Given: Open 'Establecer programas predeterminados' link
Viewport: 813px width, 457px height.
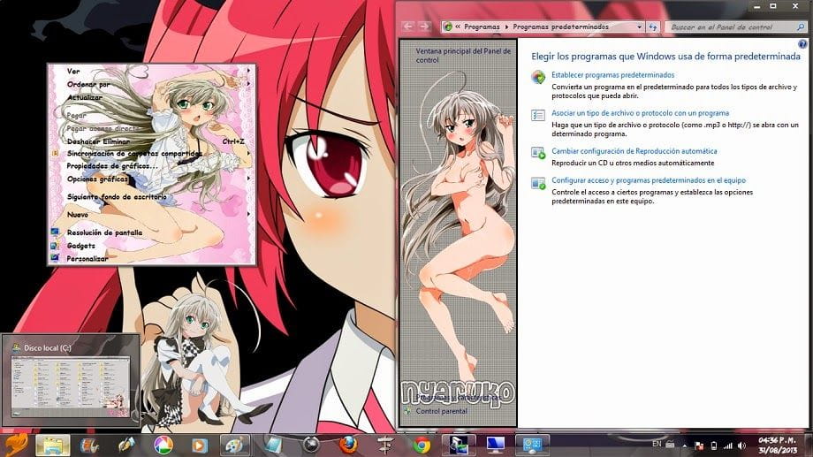Looking at the screenshot, I should pos(612,75).
